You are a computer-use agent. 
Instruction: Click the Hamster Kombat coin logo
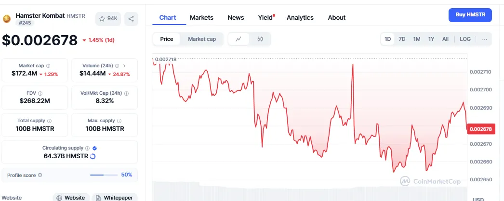click(x=7, y=19)
